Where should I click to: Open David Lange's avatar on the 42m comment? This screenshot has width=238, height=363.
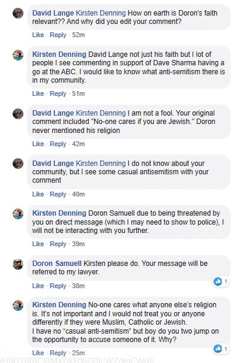(x=18, y=114)
